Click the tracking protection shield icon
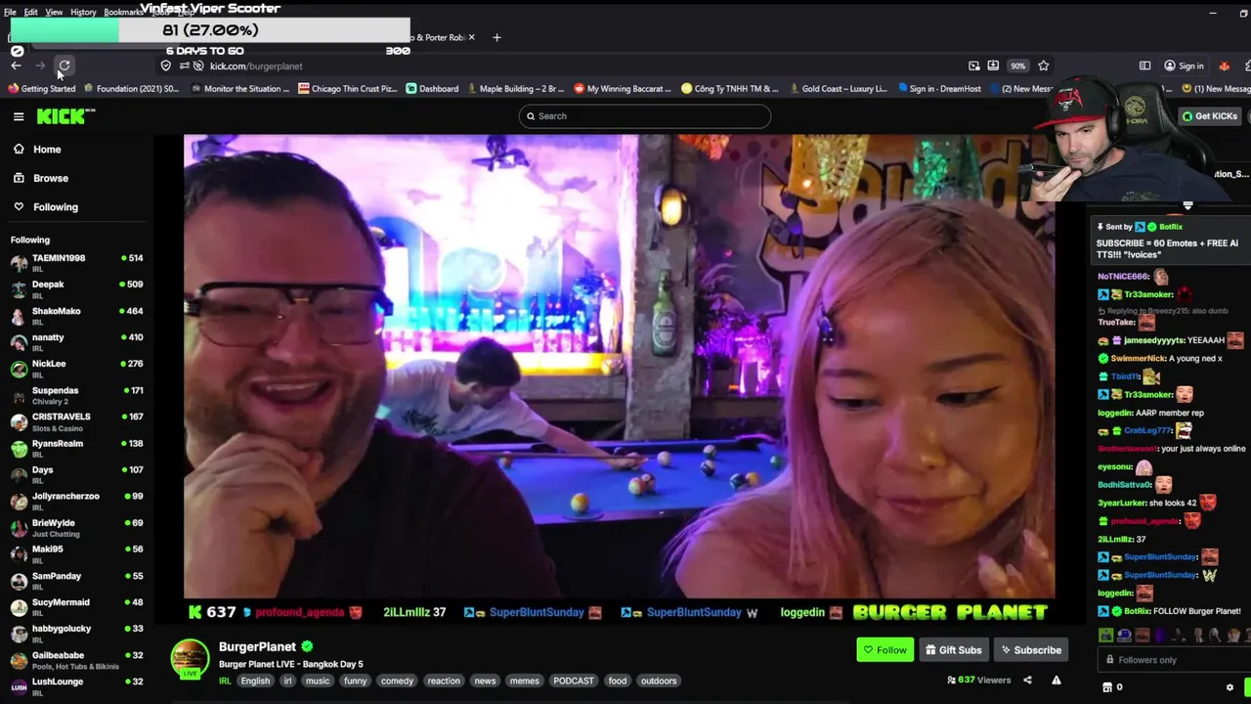 166,66
